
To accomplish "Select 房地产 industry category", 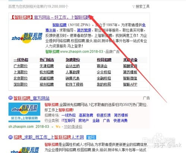I will [x=84, y=121].
